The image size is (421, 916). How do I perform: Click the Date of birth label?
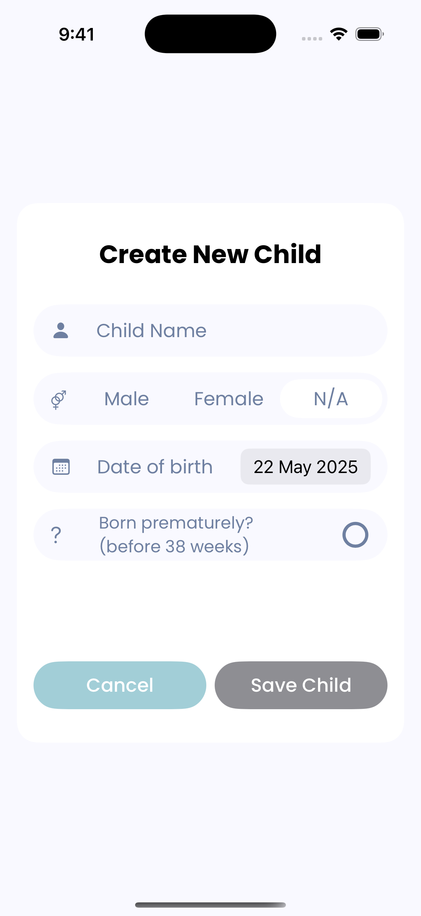pyautogui.click(x=155, y=466)
